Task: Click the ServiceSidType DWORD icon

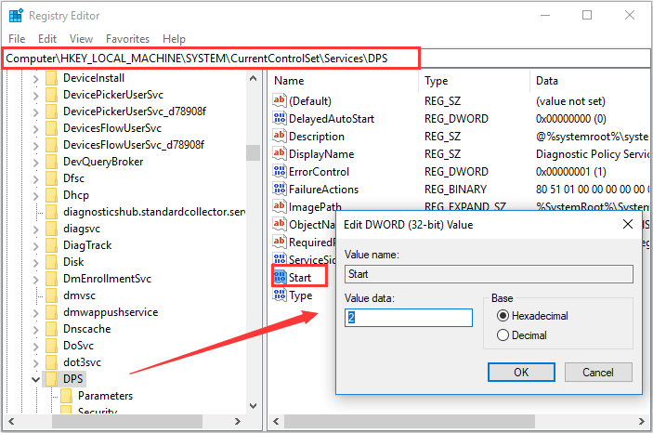Action: tap(280, 259)
